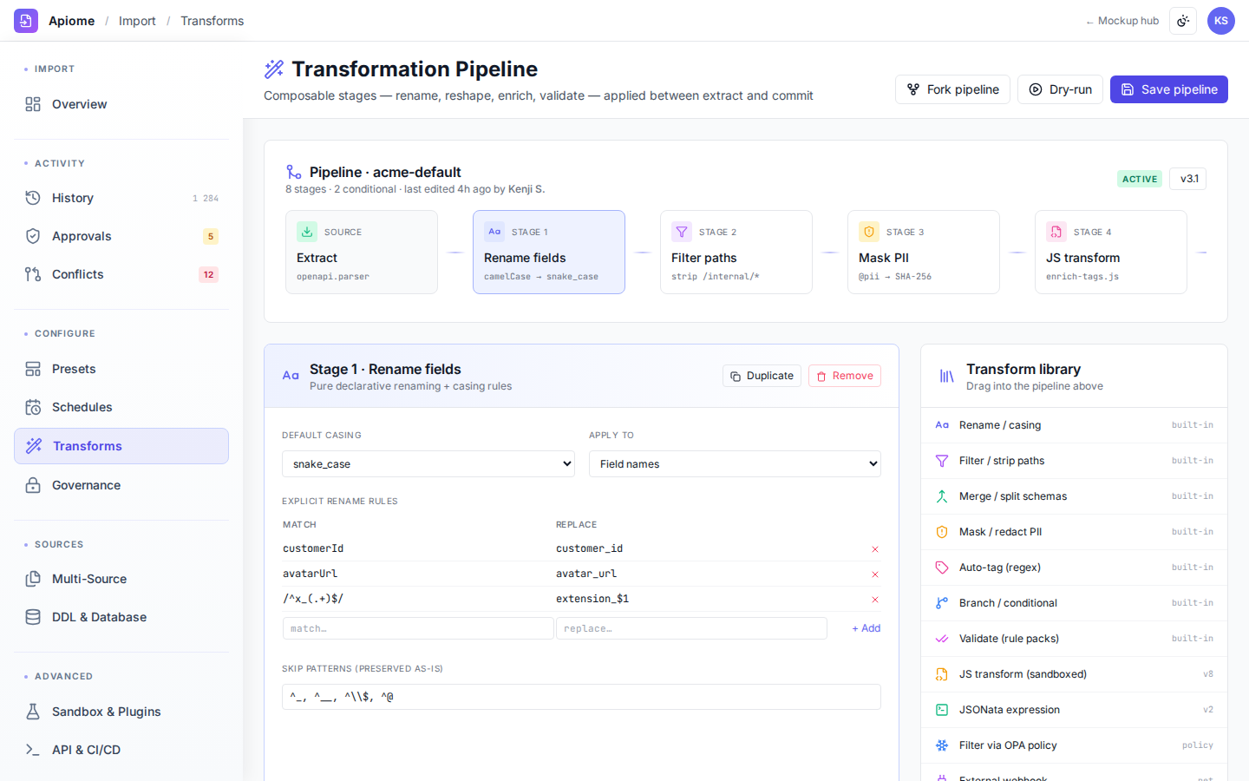Click the Merge / split schemas icon

[942, 496]
